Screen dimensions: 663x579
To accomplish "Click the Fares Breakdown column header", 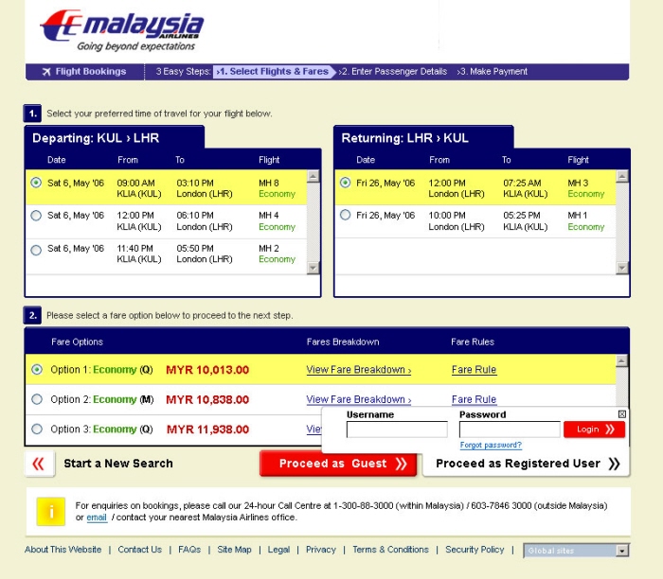I will (343, 342).
